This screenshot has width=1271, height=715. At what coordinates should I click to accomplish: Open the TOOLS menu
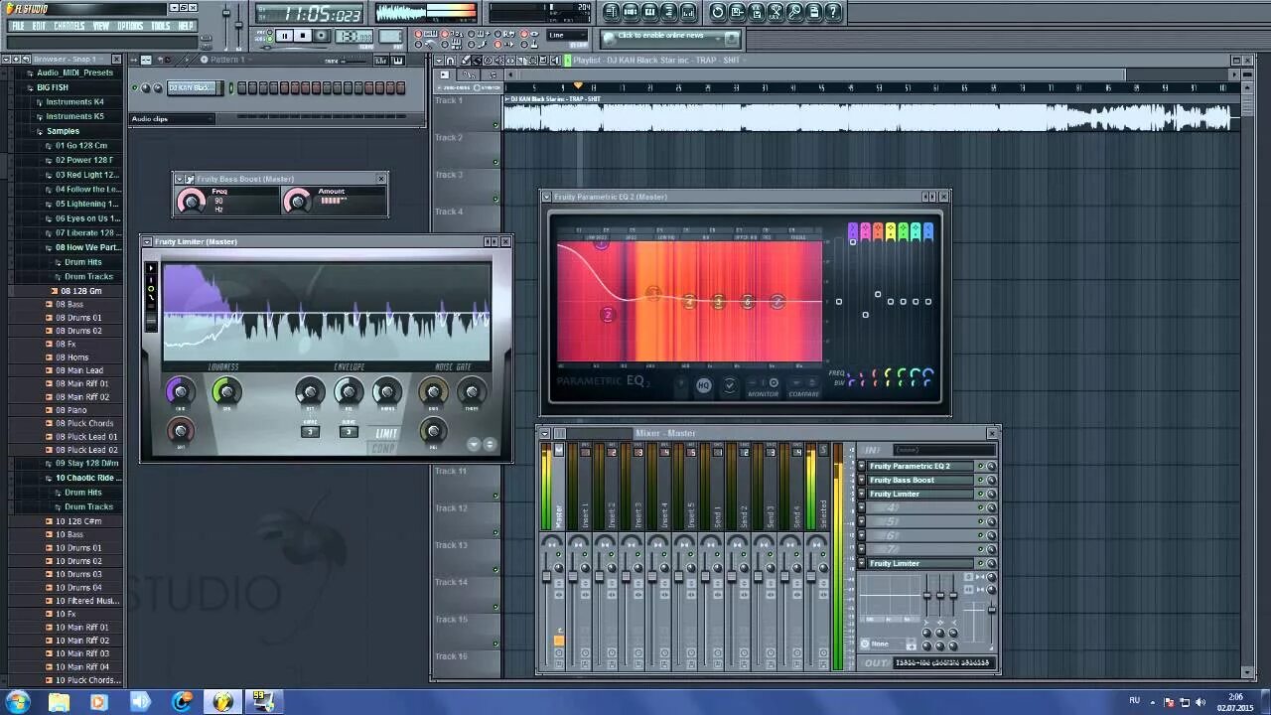pos(161,26)
